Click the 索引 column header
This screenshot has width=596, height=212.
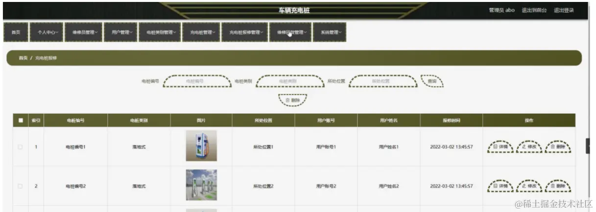[36, 120]
